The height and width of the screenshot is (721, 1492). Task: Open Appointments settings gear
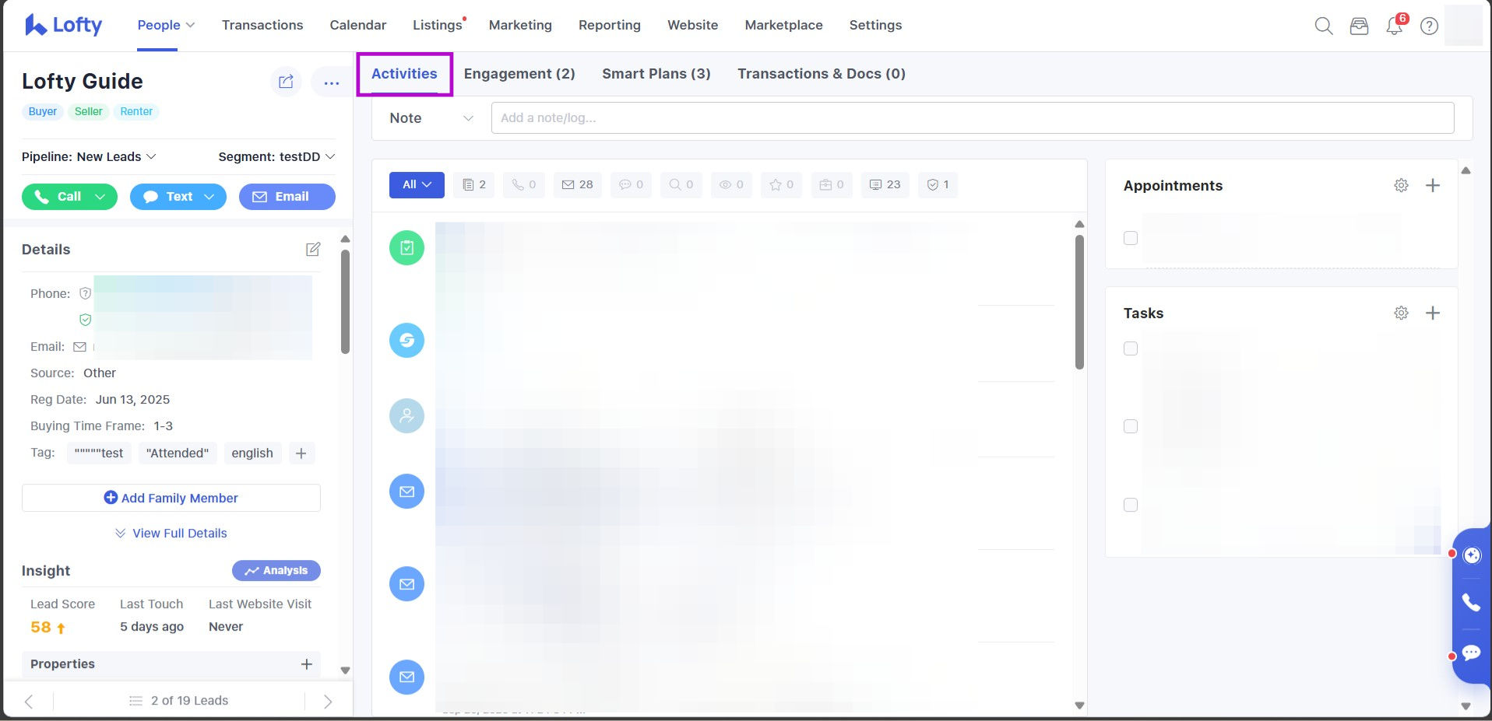coord(1401,186)
